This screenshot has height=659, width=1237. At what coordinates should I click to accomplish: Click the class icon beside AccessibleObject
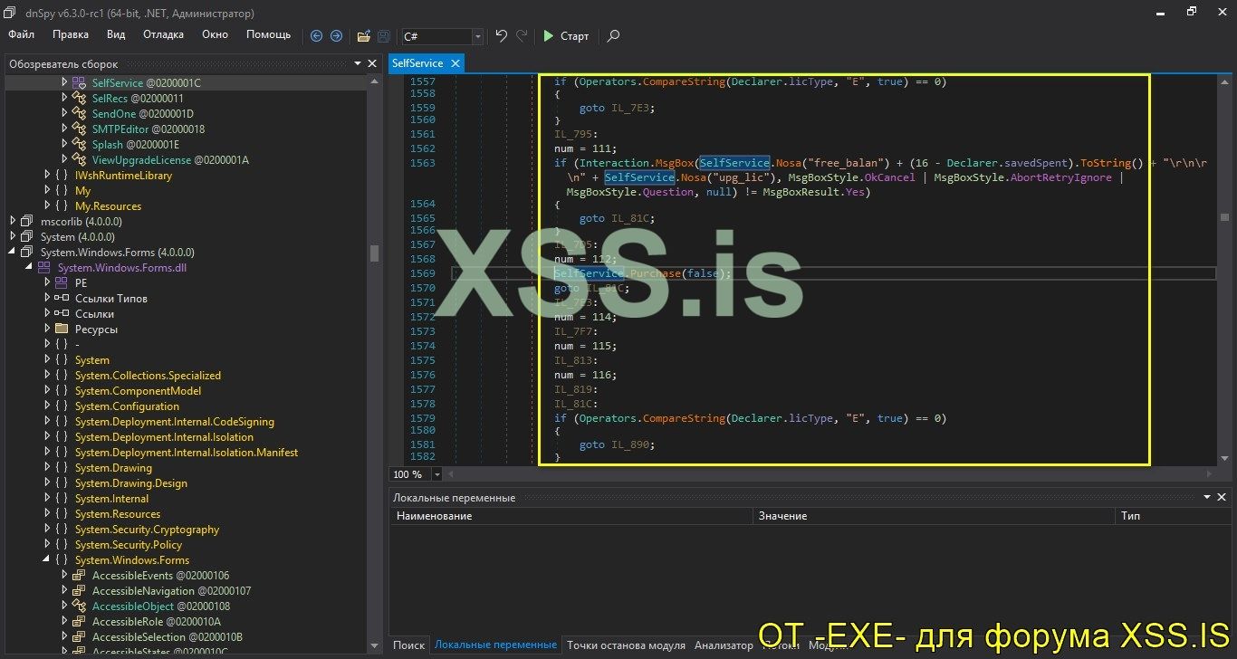[80, 606]
